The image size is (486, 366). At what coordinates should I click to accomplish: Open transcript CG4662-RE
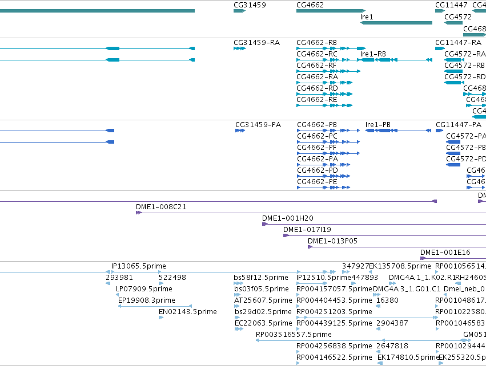(x=317, y=100)
